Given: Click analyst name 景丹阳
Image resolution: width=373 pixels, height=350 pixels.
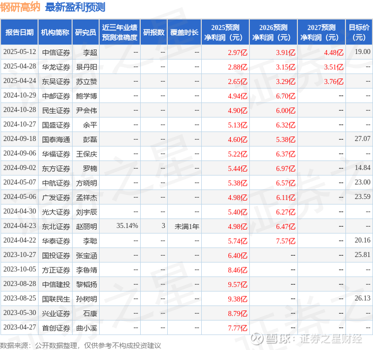Looking at the screenshot, I should tap(86, 67).
